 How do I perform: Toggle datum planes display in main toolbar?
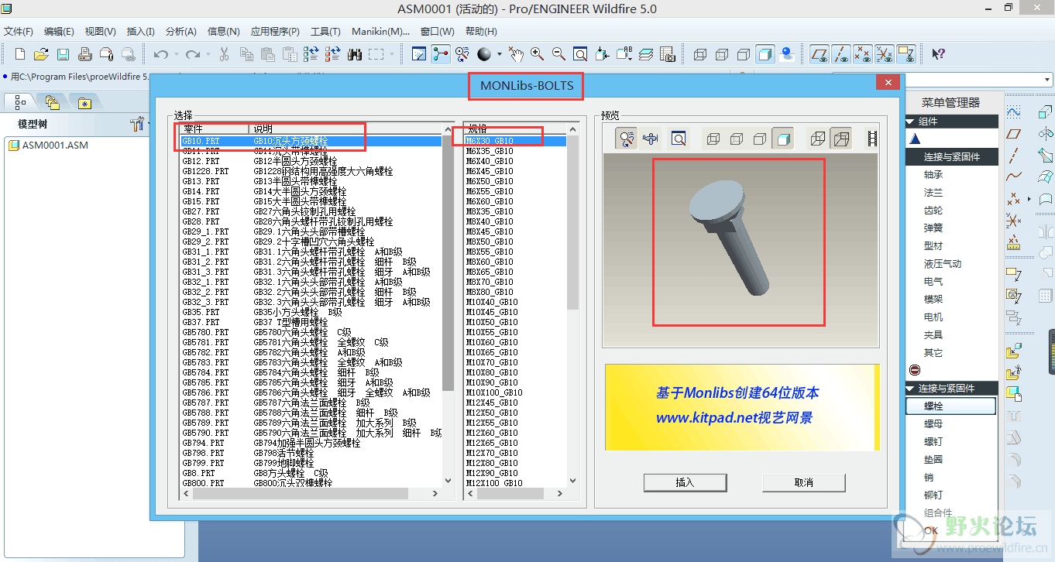click(x=819, y=54)
